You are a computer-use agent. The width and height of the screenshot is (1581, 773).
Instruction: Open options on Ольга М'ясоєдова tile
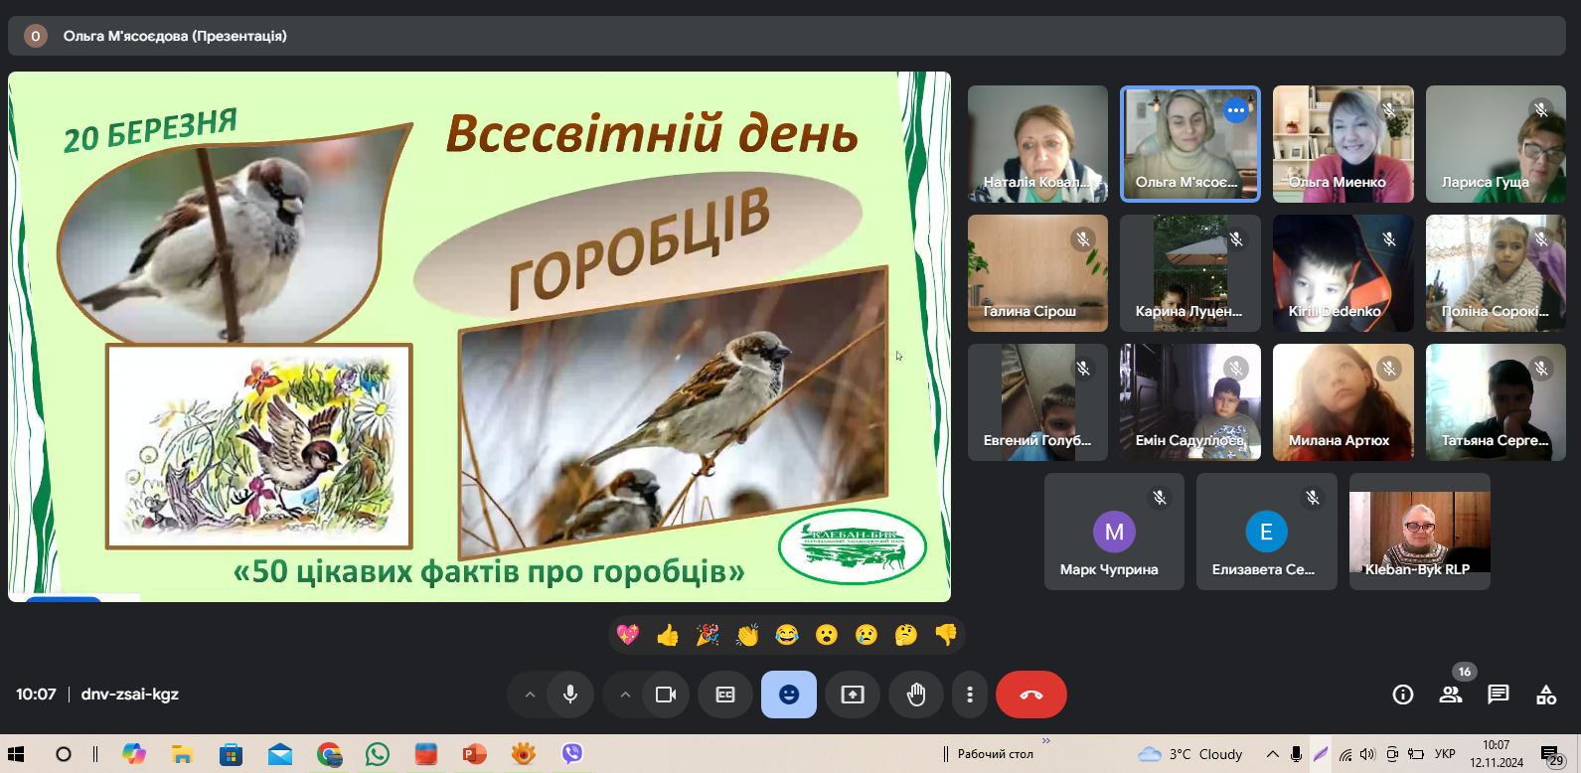(x=1236, y=110)
